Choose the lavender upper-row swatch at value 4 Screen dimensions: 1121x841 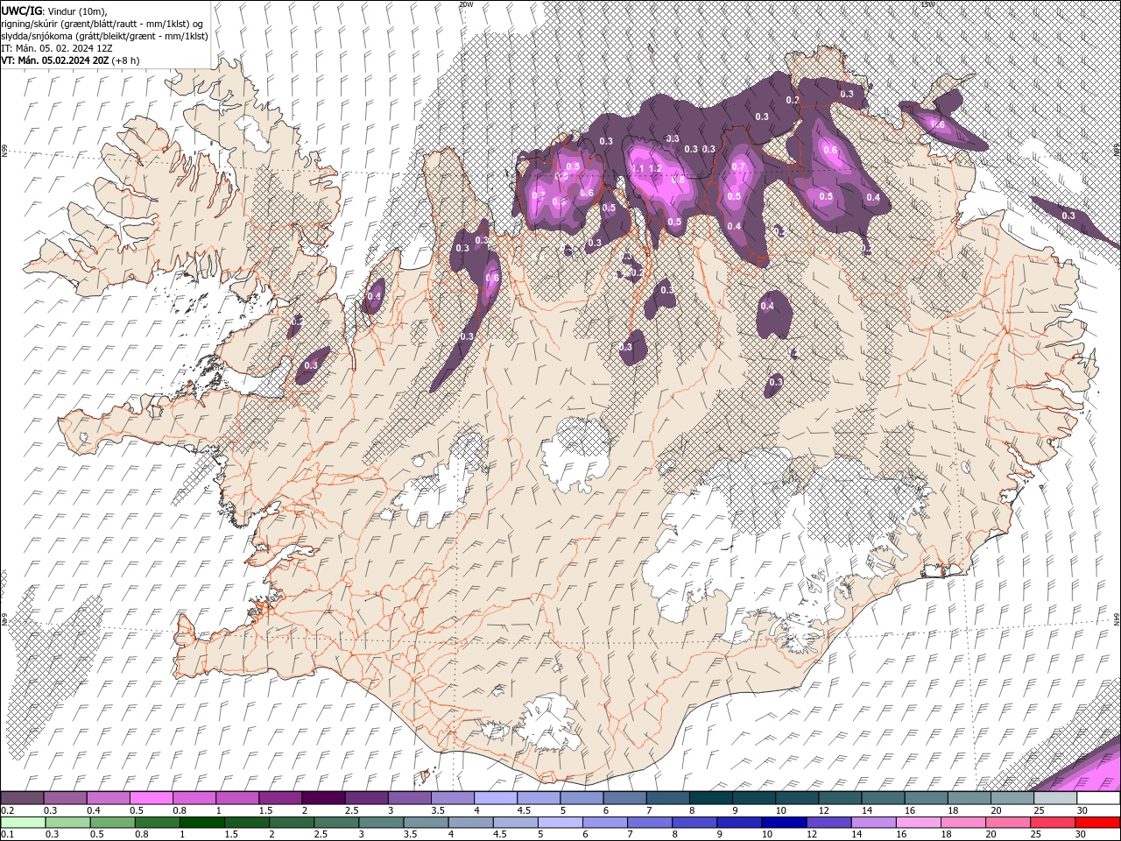(x=496, y=798)
